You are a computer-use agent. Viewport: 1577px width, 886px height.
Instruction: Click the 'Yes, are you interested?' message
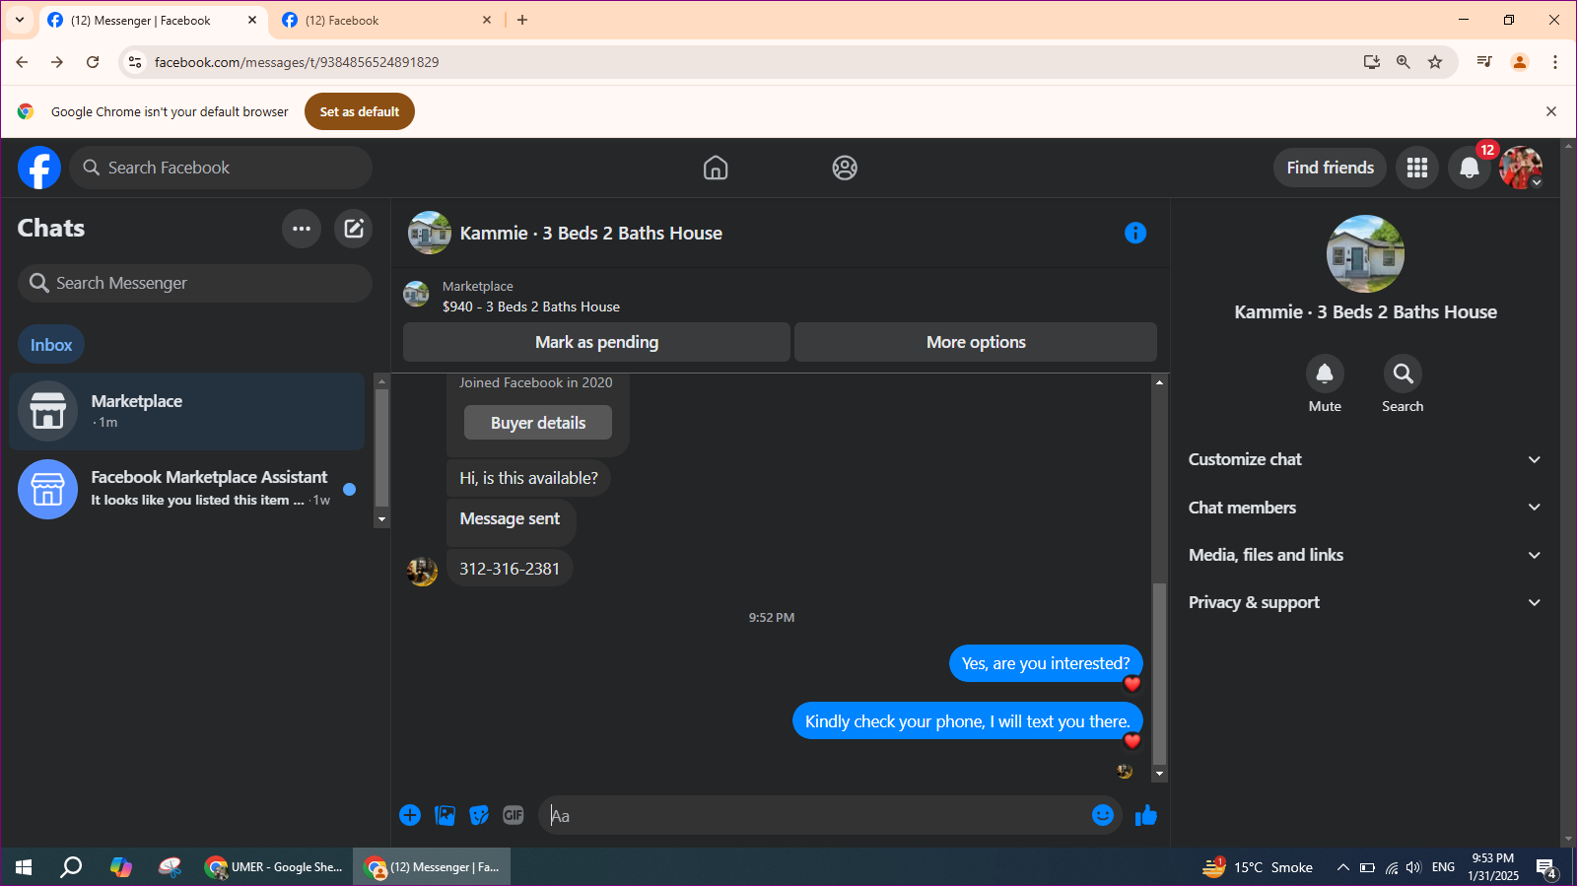(x=1046, y=663)
